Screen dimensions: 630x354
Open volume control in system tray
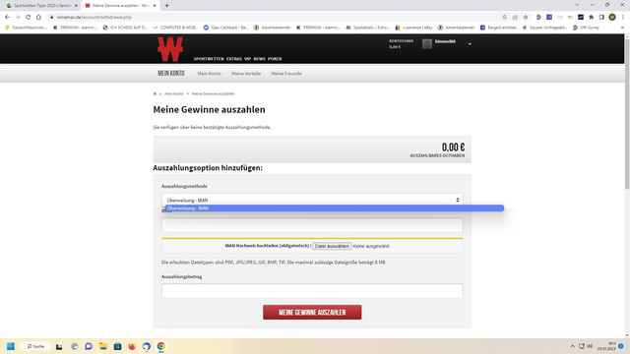590,346
